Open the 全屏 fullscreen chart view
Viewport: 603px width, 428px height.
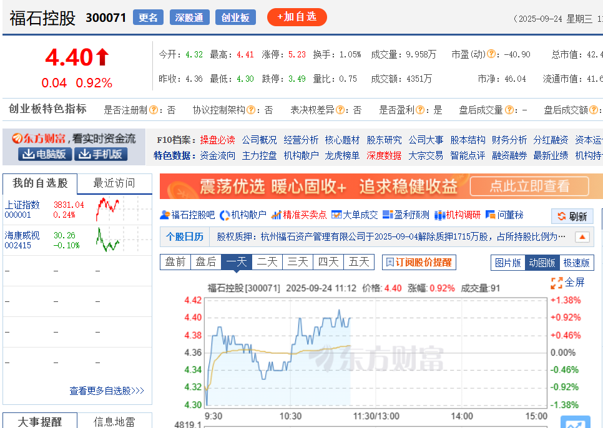[567, 283]
